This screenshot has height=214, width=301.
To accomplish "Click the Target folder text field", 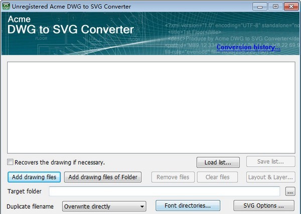I will coord(165,191).
